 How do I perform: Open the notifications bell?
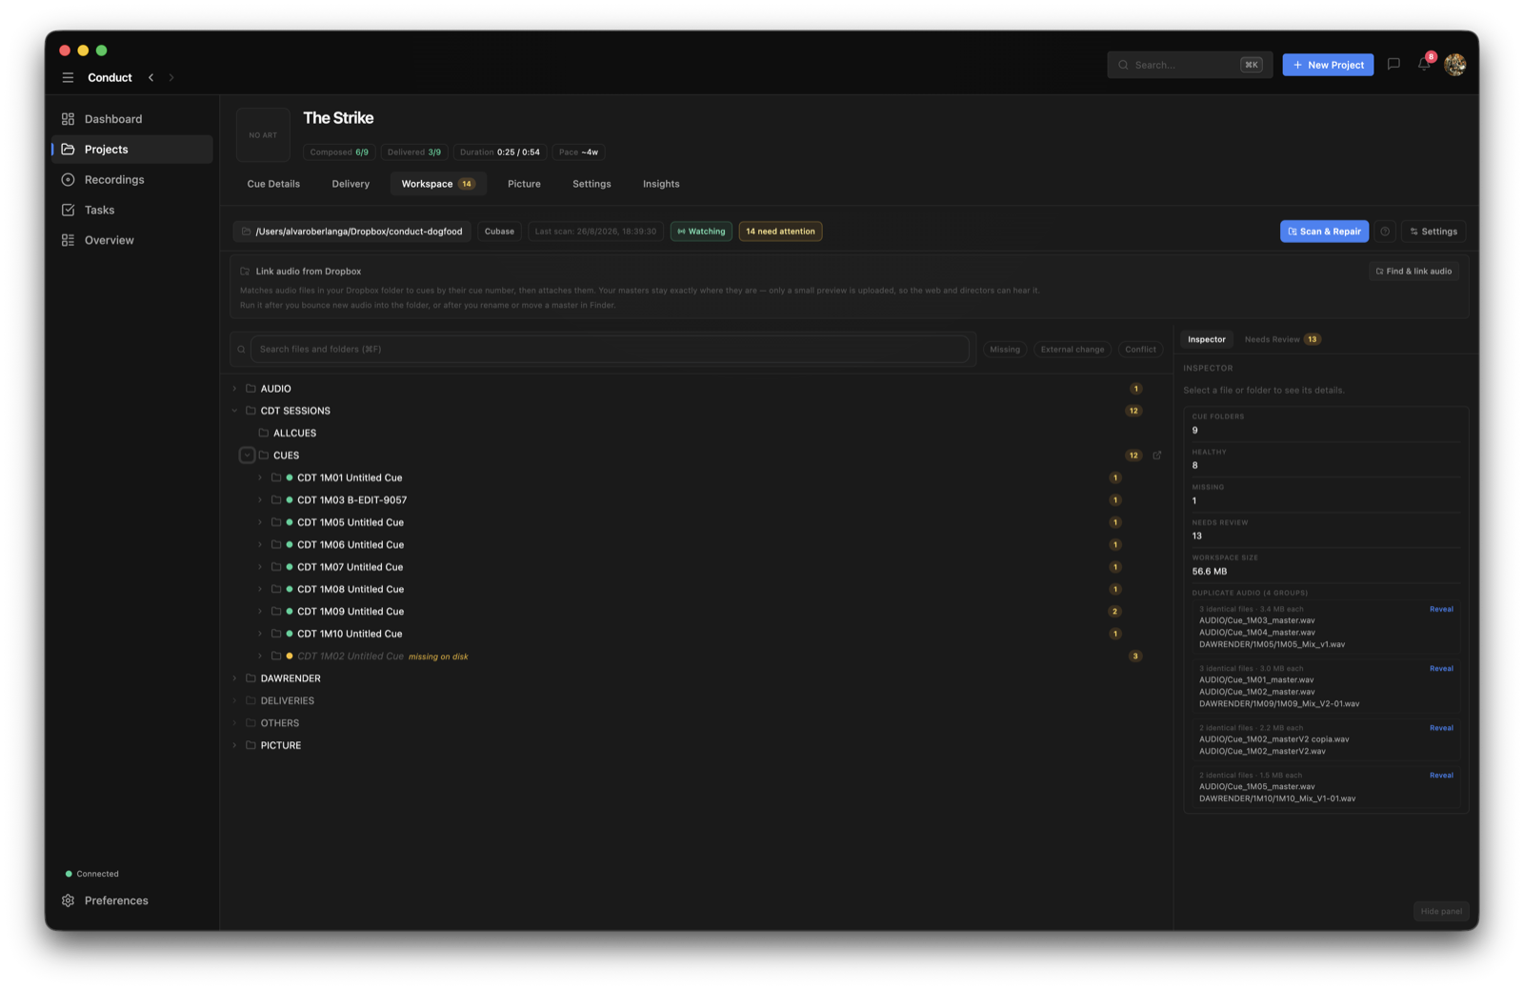tap(1424, 65)
